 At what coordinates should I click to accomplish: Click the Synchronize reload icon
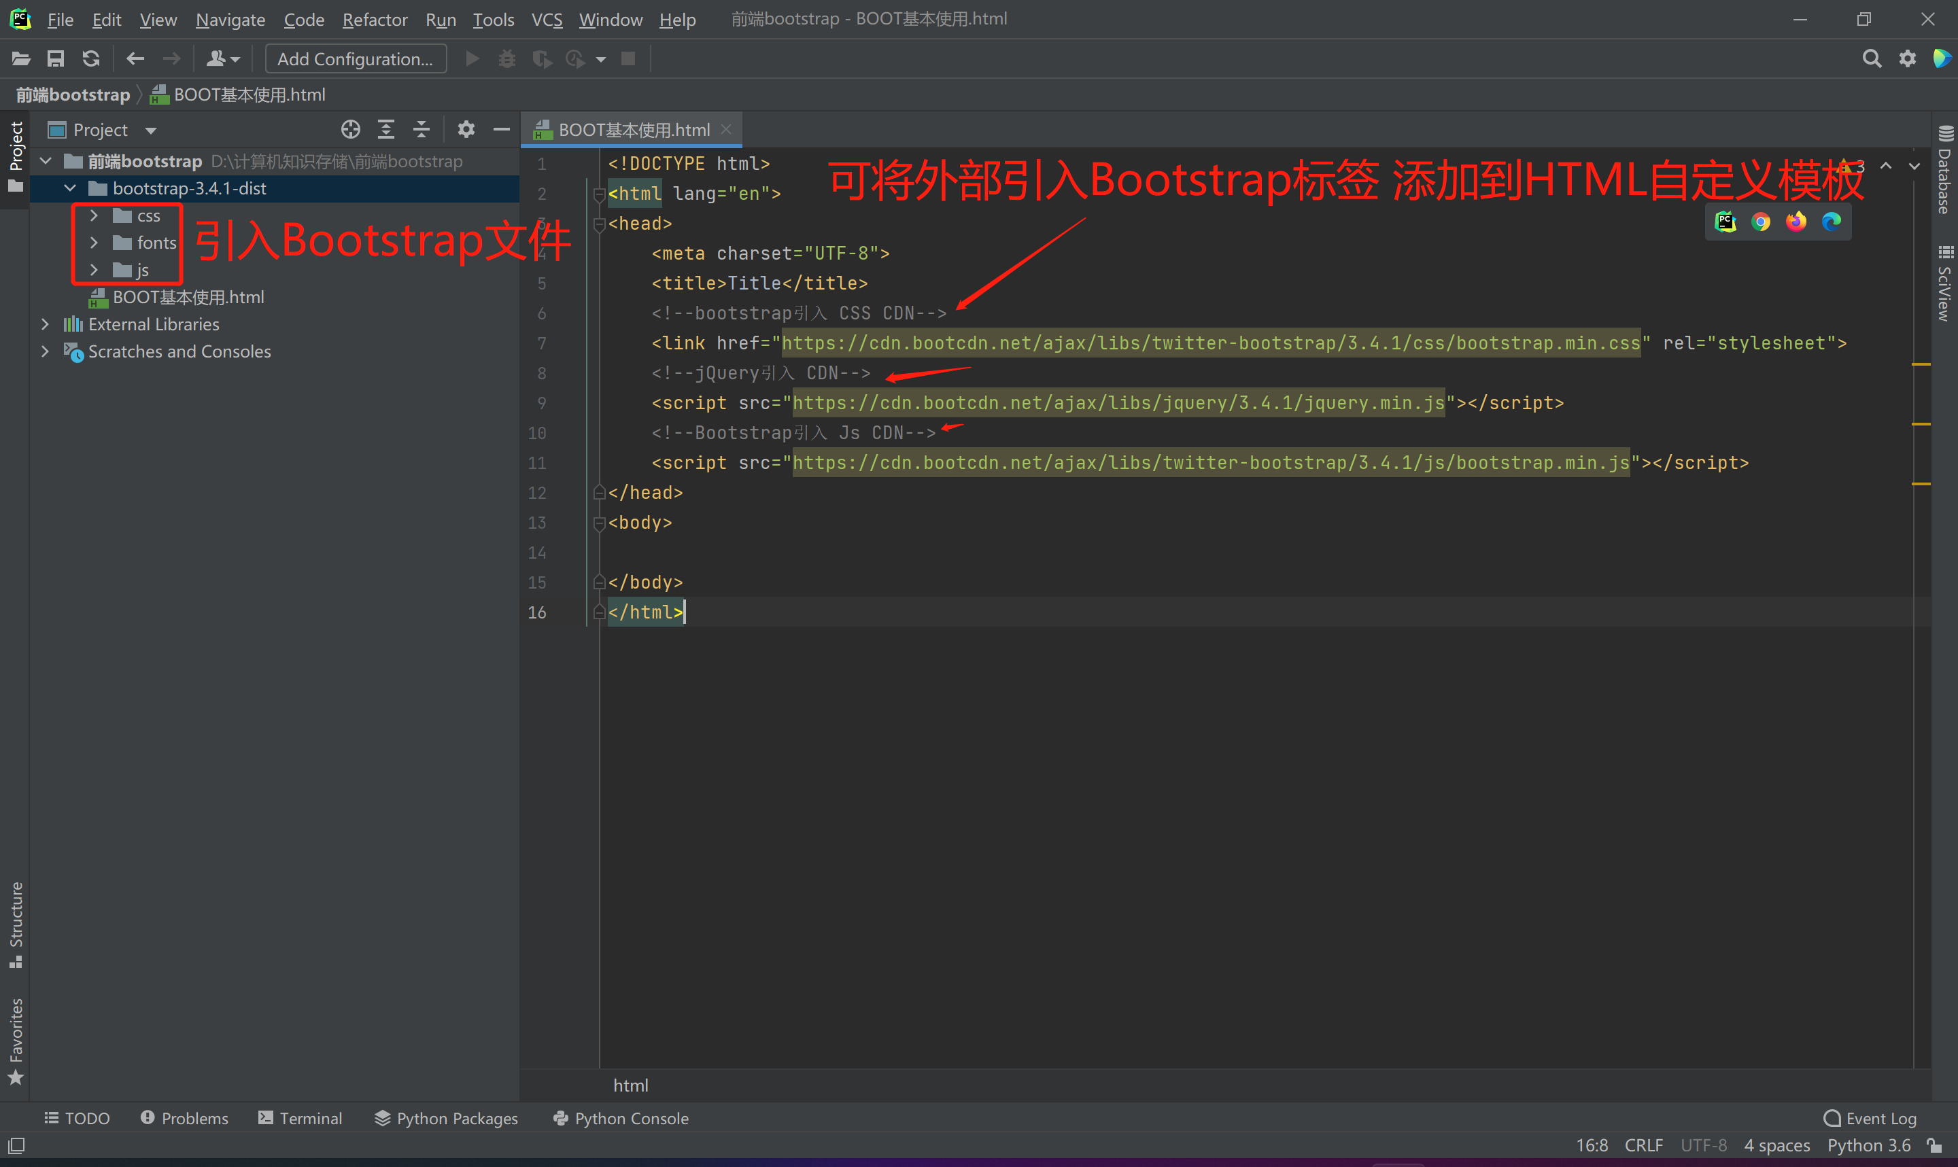pos(91,59)
